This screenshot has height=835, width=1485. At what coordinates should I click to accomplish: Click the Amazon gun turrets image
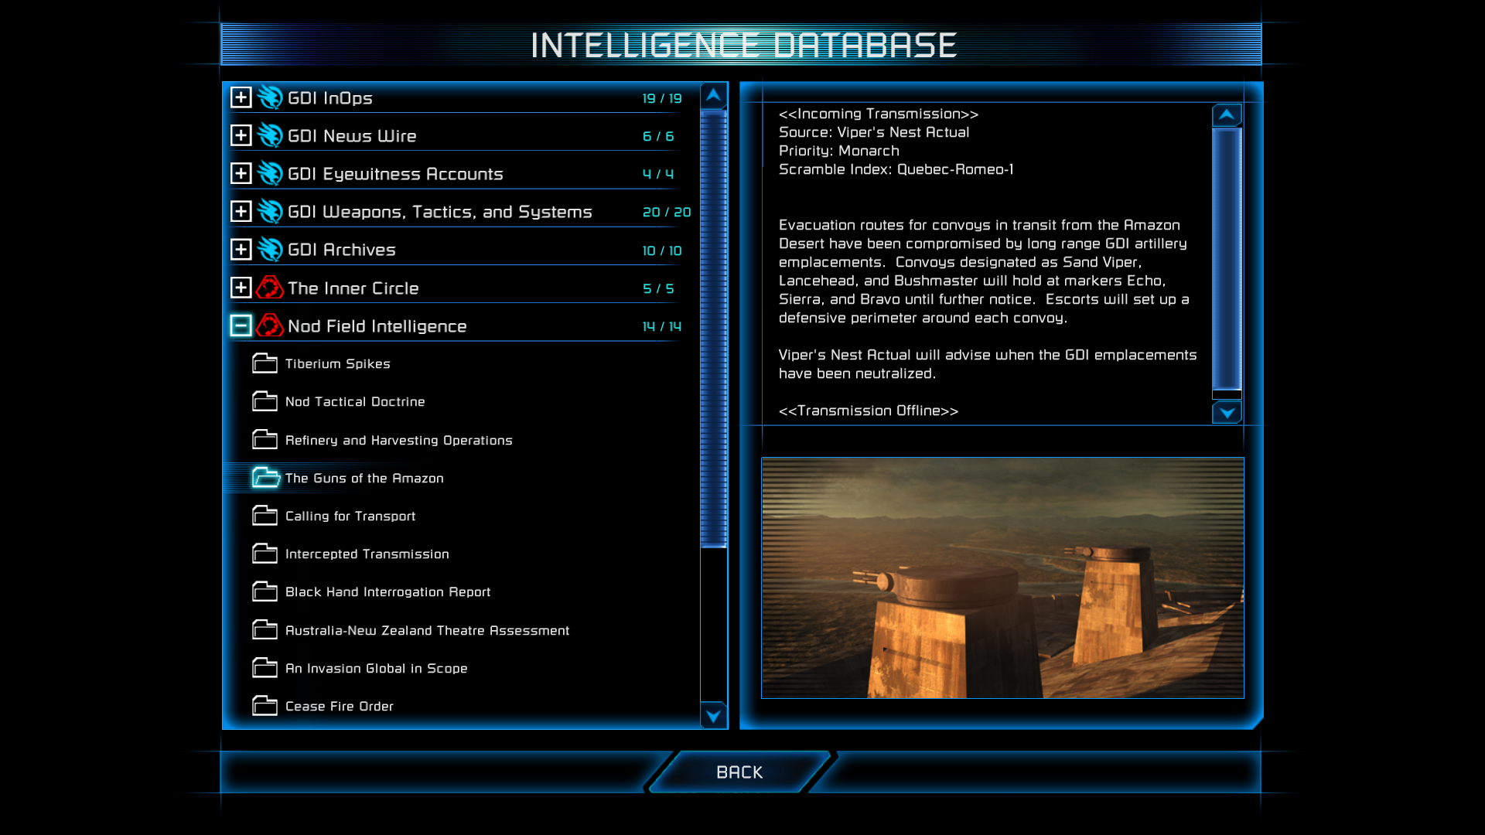coord(1002,578)
